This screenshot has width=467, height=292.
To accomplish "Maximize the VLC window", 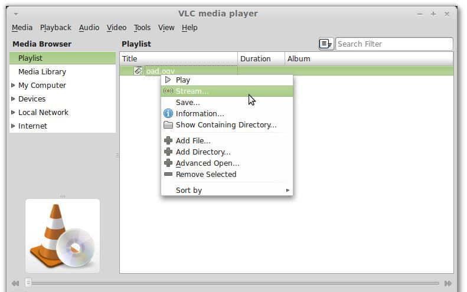I will click(433, 14).
